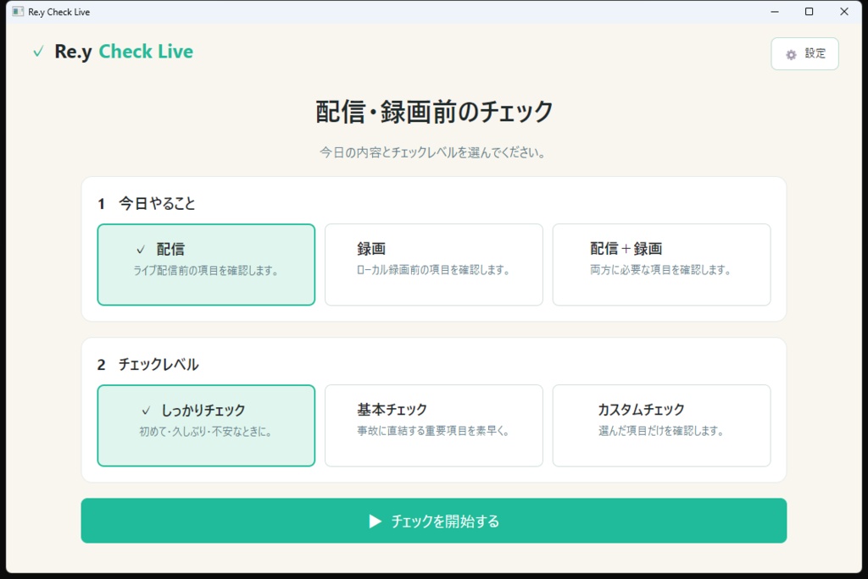Viewport: 868px width, 579px height.
Task: Click the Re.y Check Live app title text
Action: pyautogui.click(x=124, y=52)
